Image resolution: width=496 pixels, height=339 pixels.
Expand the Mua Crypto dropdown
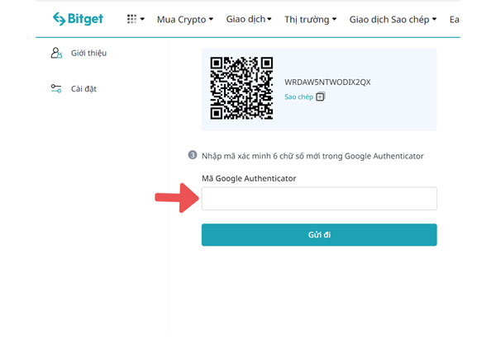point(184,19)
